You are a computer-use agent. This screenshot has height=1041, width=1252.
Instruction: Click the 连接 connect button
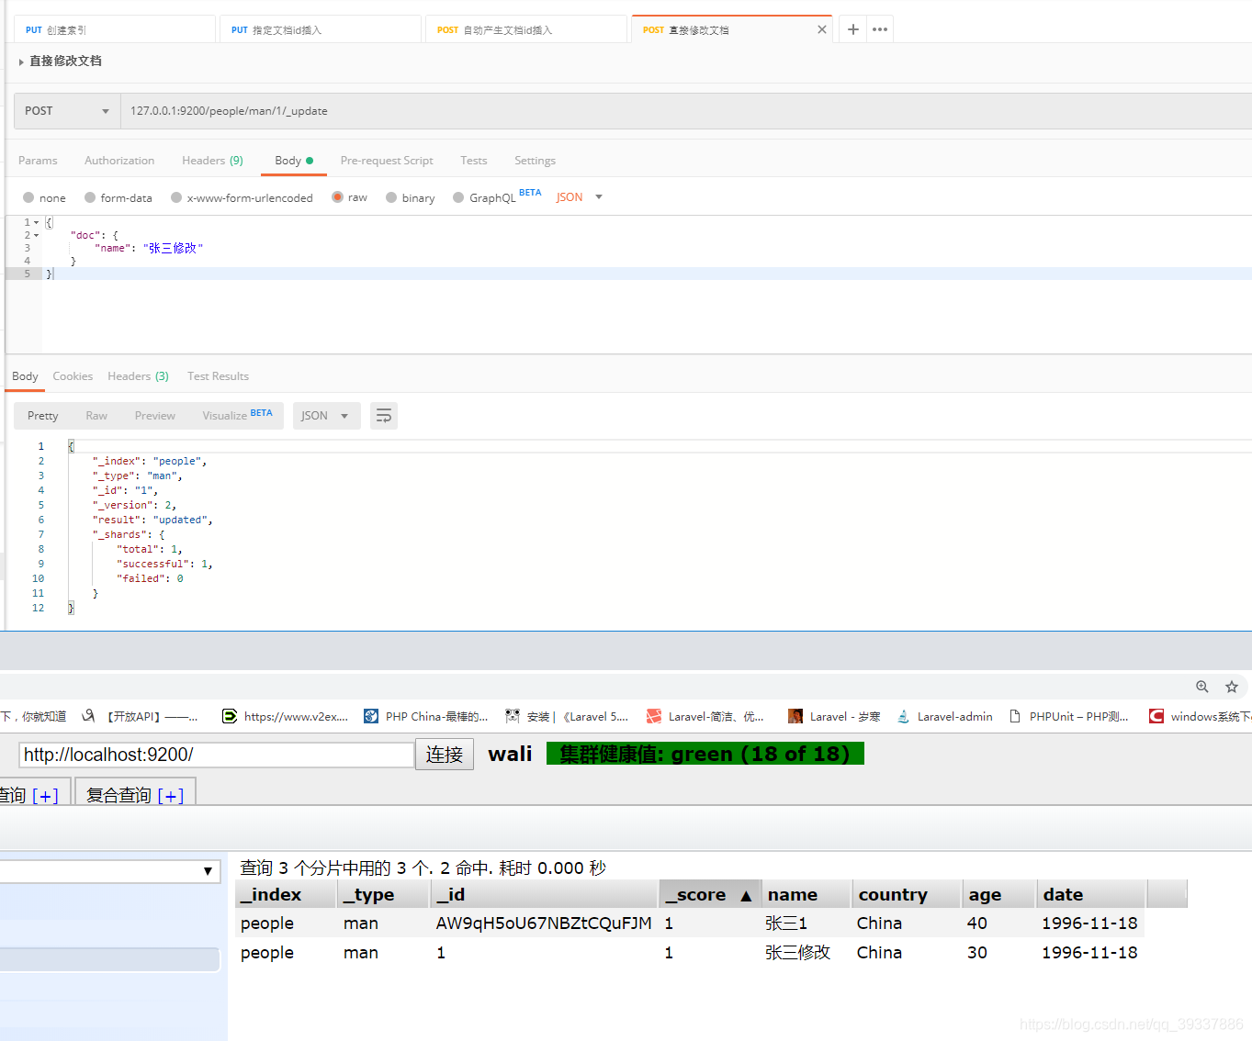[445, 755]
